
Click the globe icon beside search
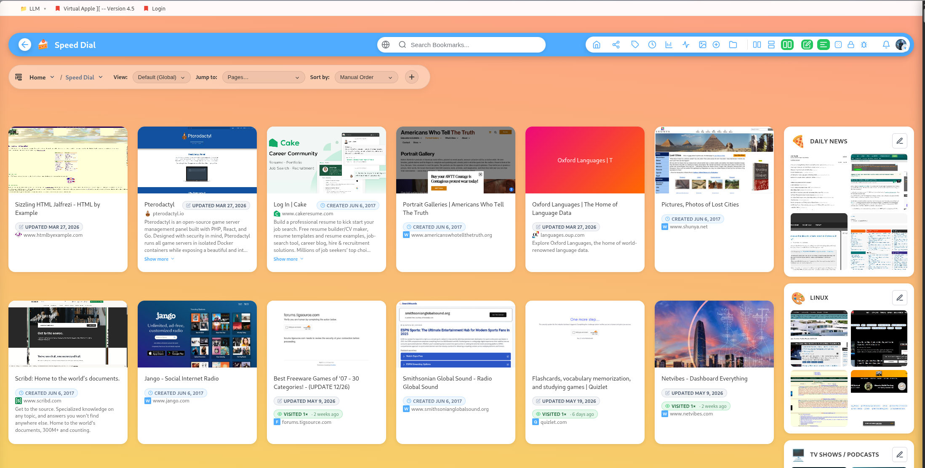pos(386,45)
